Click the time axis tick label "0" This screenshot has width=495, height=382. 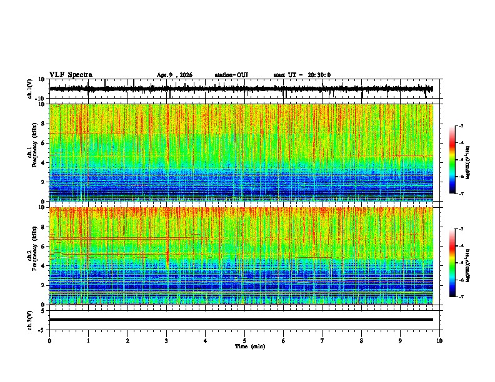(49, 341)
